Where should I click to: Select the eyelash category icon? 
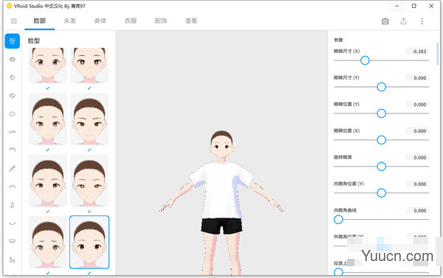[12, 187]
